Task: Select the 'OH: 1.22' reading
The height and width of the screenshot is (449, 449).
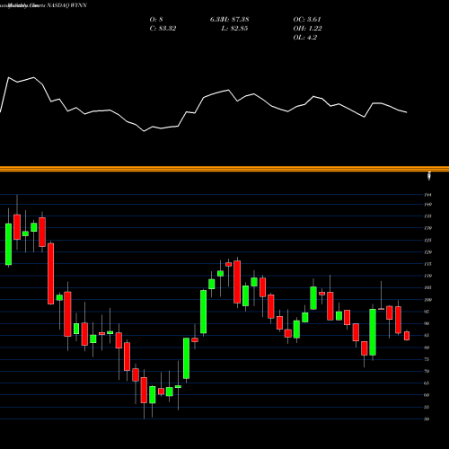Action: (308, 29)
